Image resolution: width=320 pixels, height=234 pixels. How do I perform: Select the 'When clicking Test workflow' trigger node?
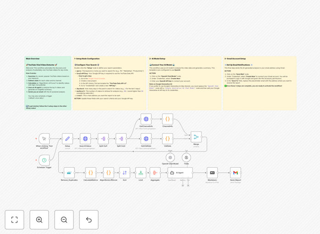point(44,139)
